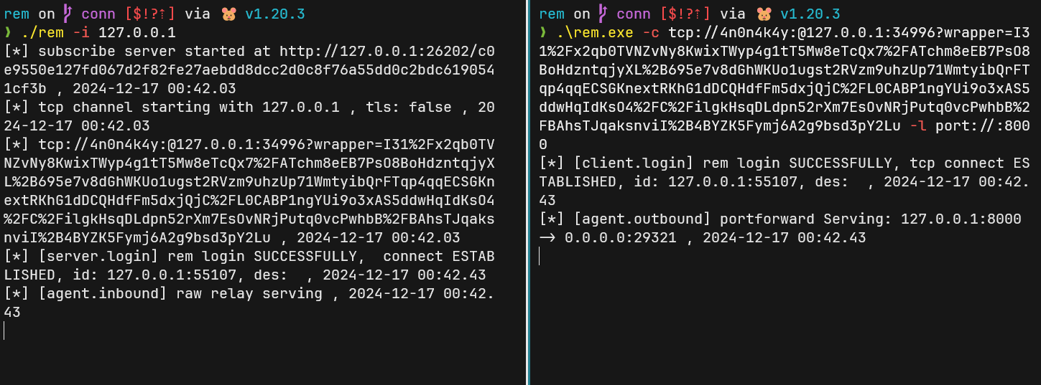The width and height of the screenshot is (1041, 385).
Task: Click the [server.login] log line
Action: click(x=249, y=265)
